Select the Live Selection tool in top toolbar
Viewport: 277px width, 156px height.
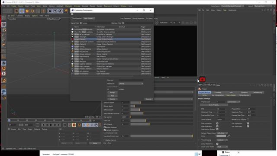point(16,11)
